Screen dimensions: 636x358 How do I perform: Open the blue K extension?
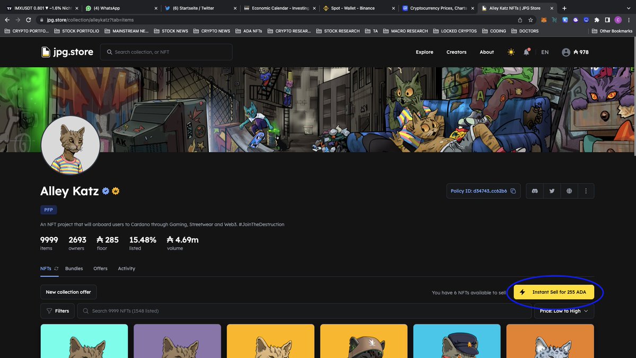[565, 20]
